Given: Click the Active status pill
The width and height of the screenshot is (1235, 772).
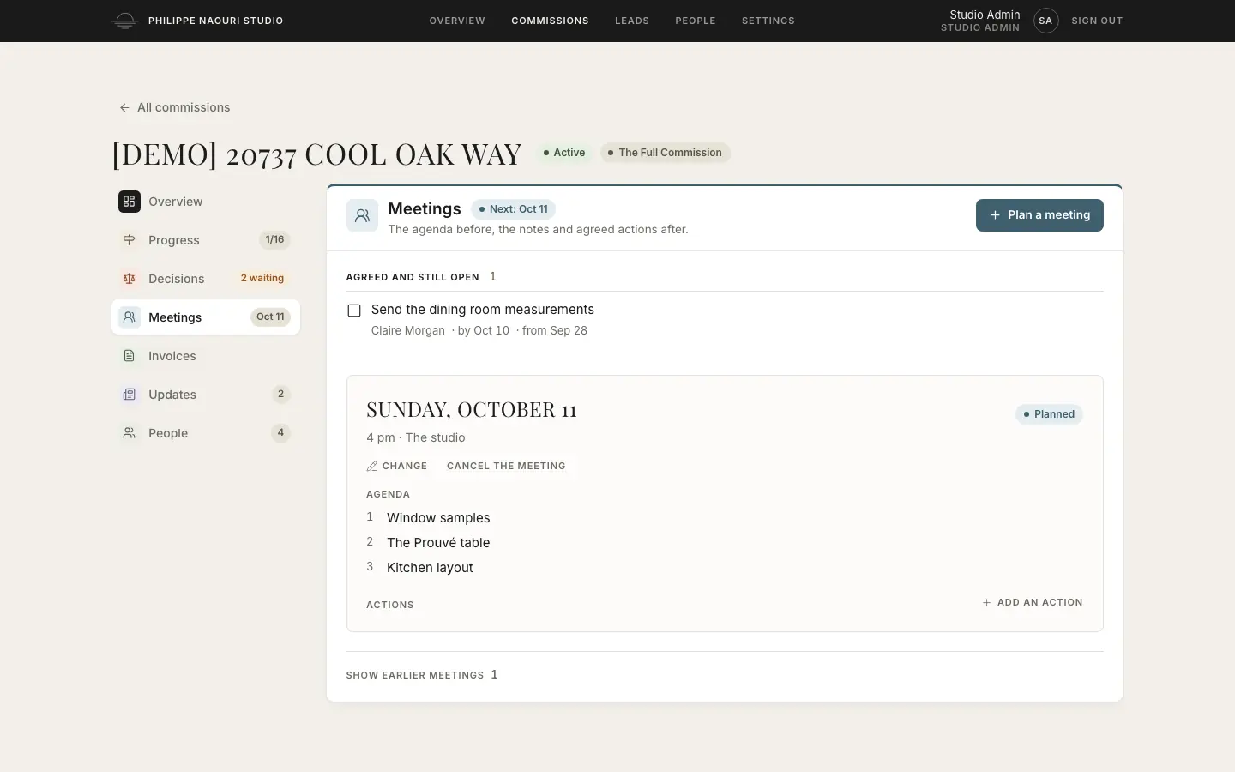Looking at the screenshot, I should coord(563,153).
